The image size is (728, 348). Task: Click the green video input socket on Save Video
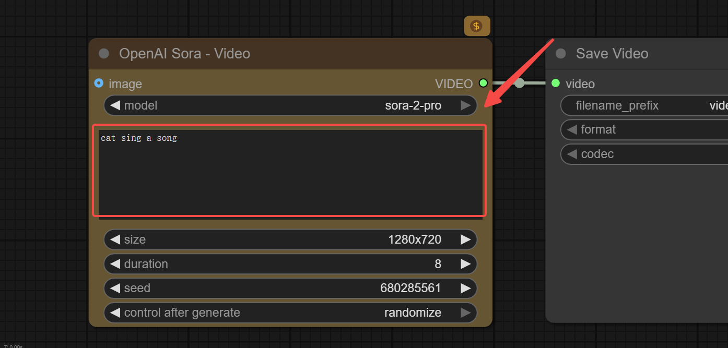556,83
